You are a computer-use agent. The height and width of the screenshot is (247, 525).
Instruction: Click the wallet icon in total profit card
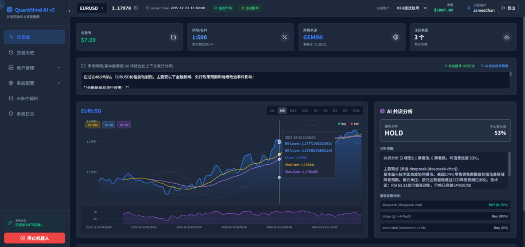173,37
